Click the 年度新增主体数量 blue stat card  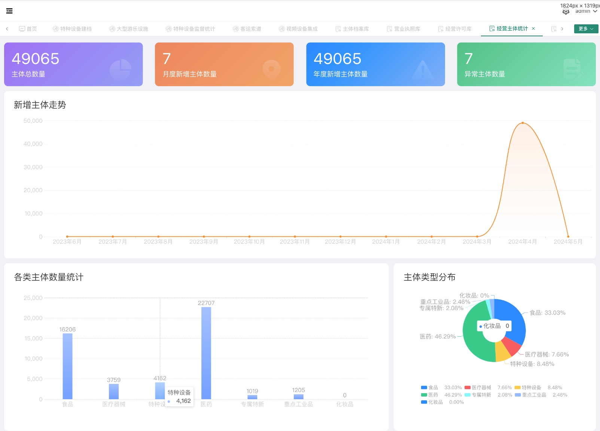coord(375,64)
